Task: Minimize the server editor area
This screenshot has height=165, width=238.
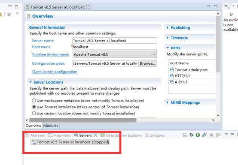Action: point(209,6)
